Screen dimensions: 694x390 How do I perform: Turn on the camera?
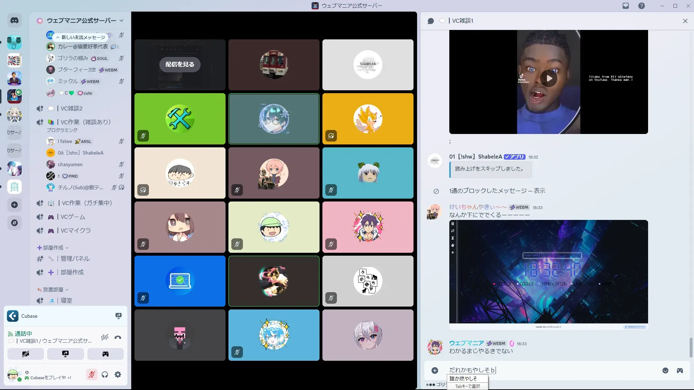click(26, 354)
